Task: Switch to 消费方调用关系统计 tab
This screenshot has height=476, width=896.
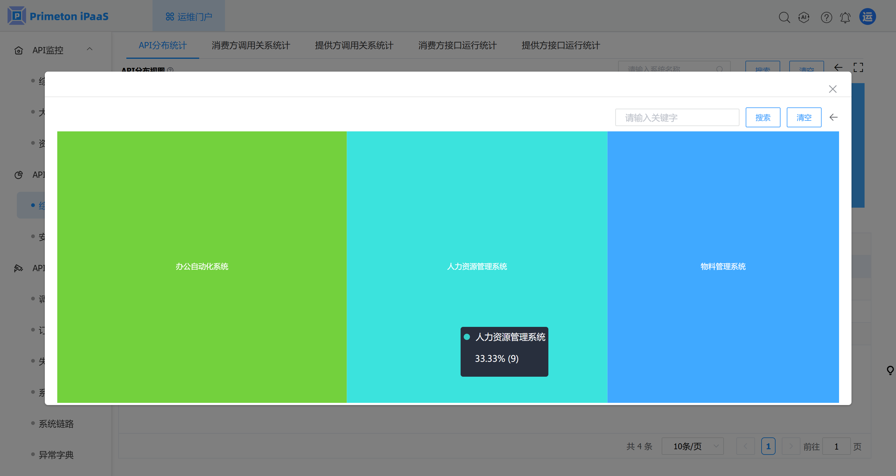Action: pyautogui.click(x=251, y=45)
